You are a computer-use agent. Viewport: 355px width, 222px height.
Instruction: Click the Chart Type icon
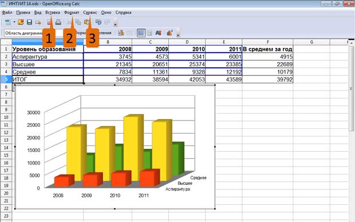tap(121, 33)
